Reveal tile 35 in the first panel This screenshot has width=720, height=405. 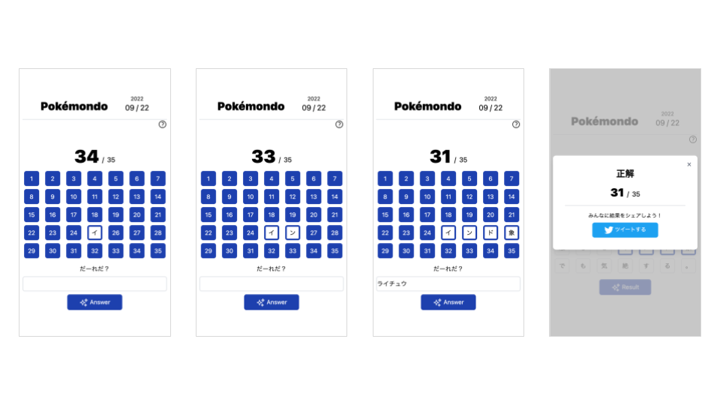[x=158, y=250]
